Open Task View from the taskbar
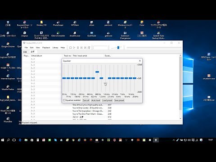Screen dimensions: 216x162 [x=14, y=140]
